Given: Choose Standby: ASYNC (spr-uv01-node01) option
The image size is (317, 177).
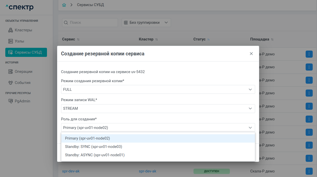Looking at the screenshot, I should [95, 155].
